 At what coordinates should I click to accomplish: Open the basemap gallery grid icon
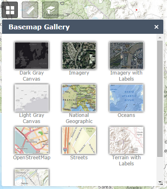tap(10, 10)
